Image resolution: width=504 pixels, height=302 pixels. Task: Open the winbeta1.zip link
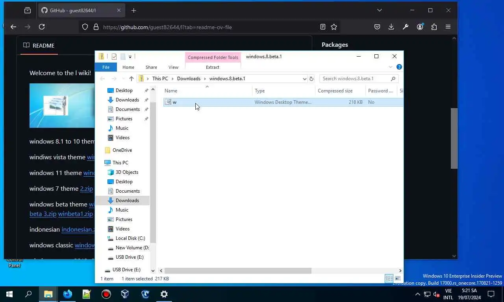pyautogui.click(x=76, y=214)
